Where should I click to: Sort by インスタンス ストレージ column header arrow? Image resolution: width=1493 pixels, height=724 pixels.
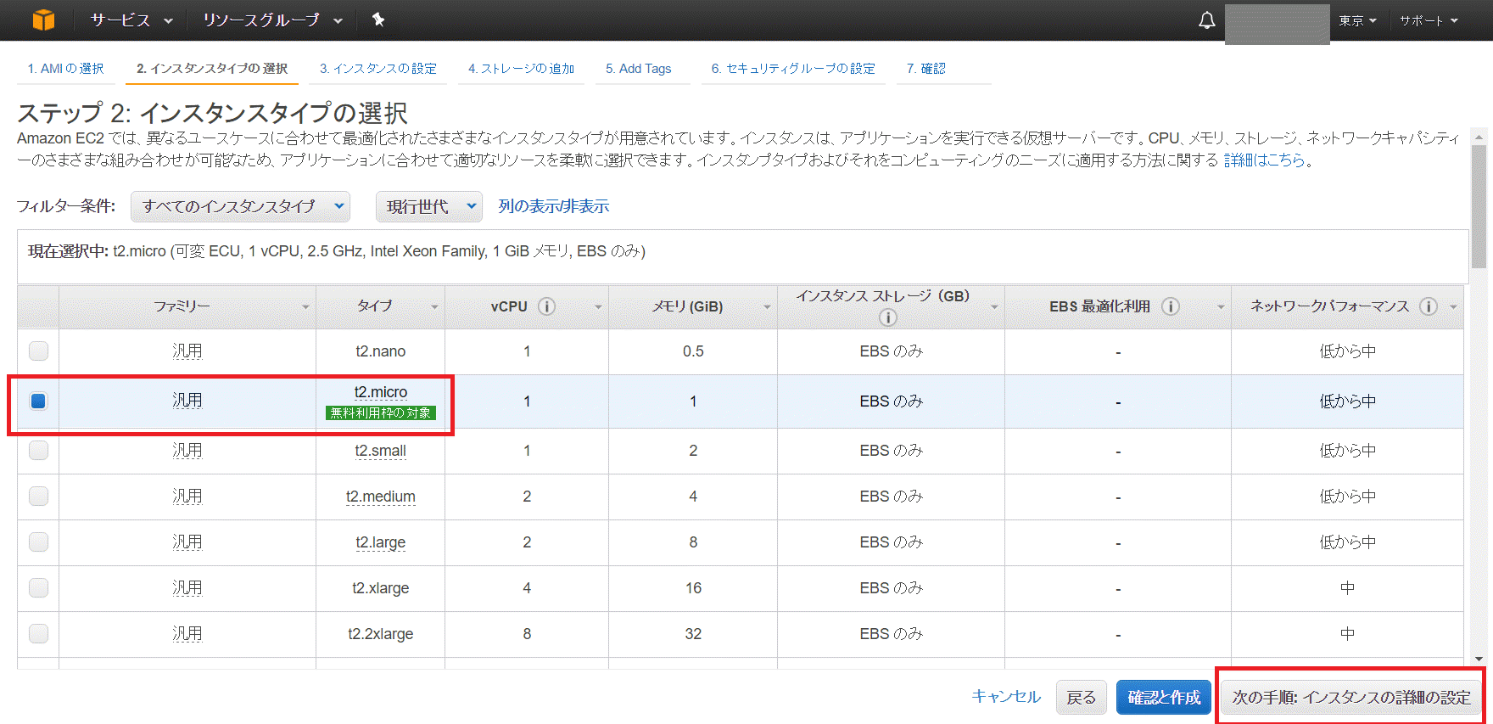[x=994, y=307]
